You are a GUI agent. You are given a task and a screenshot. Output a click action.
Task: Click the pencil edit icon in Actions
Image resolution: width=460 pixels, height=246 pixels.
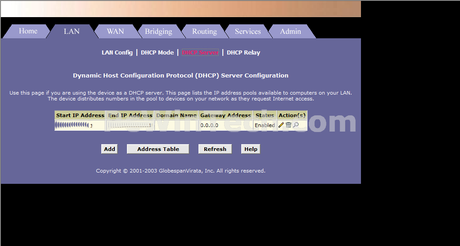coord(281,125)
